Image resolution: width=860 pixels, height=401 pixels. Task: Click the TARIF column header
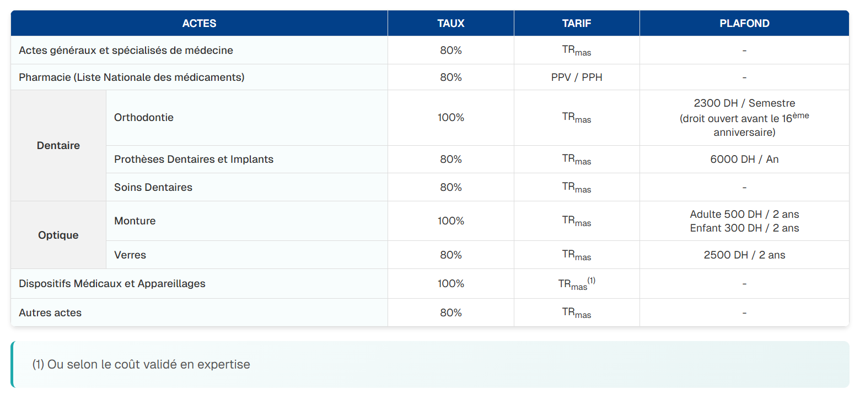point(577,24)
